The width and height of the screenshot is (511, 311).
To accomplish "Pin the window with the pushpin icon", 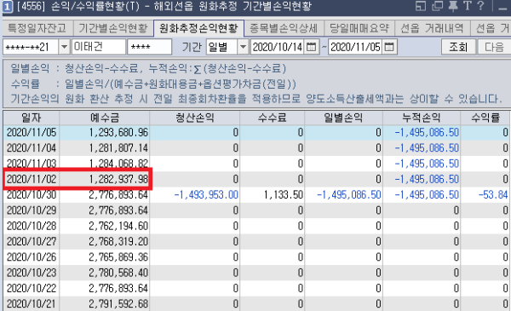I will (x=453, y=6).
